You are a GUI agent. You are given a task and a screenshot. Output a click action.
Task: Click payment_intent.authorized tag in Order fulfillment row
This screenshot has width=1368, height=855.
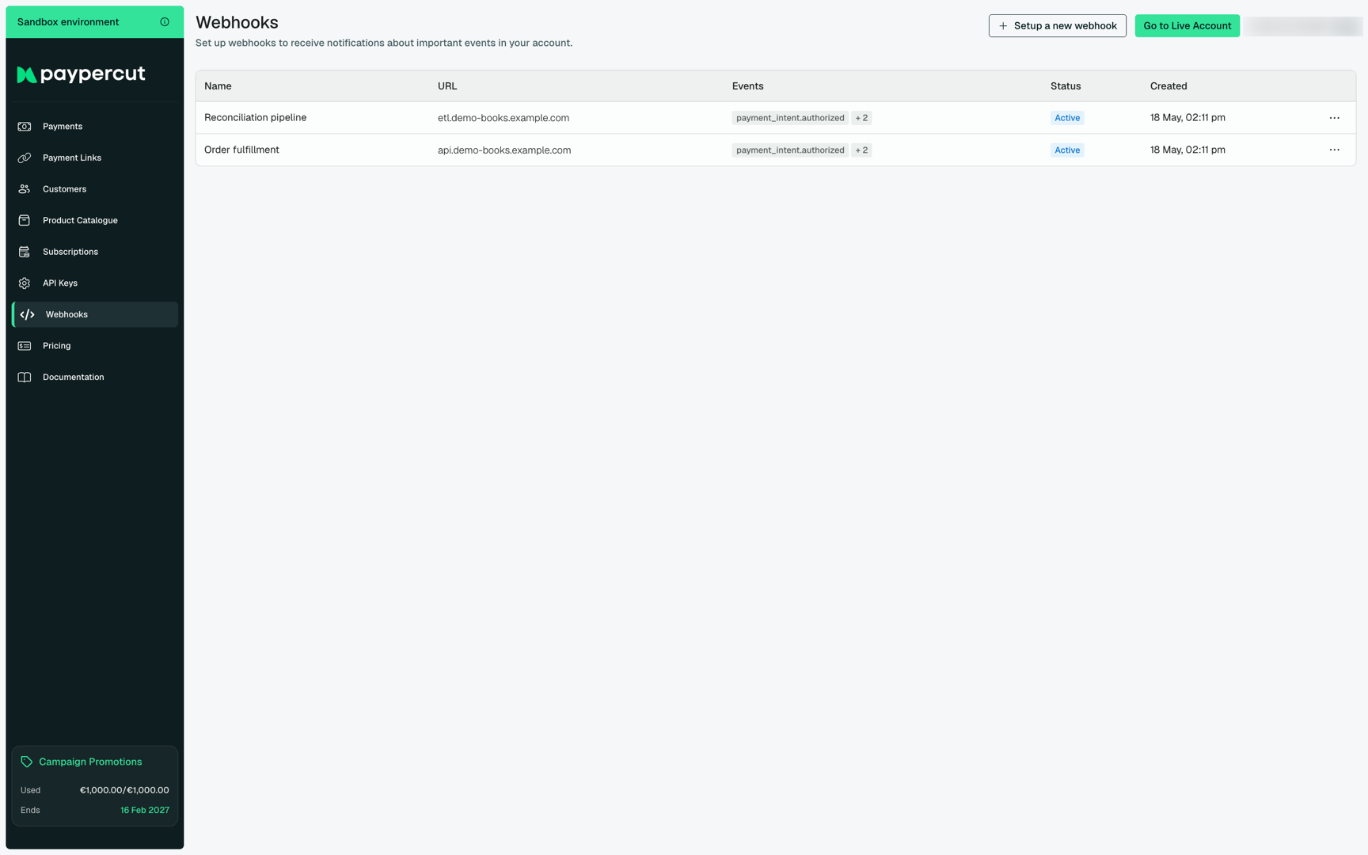pos(790,150)
